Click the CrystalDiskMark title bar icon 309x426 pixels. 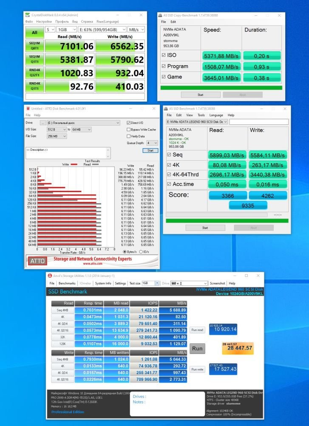point(28,15)
